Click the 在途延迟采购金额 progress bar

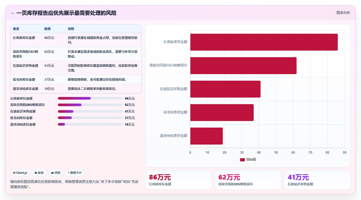click(90, 111)
